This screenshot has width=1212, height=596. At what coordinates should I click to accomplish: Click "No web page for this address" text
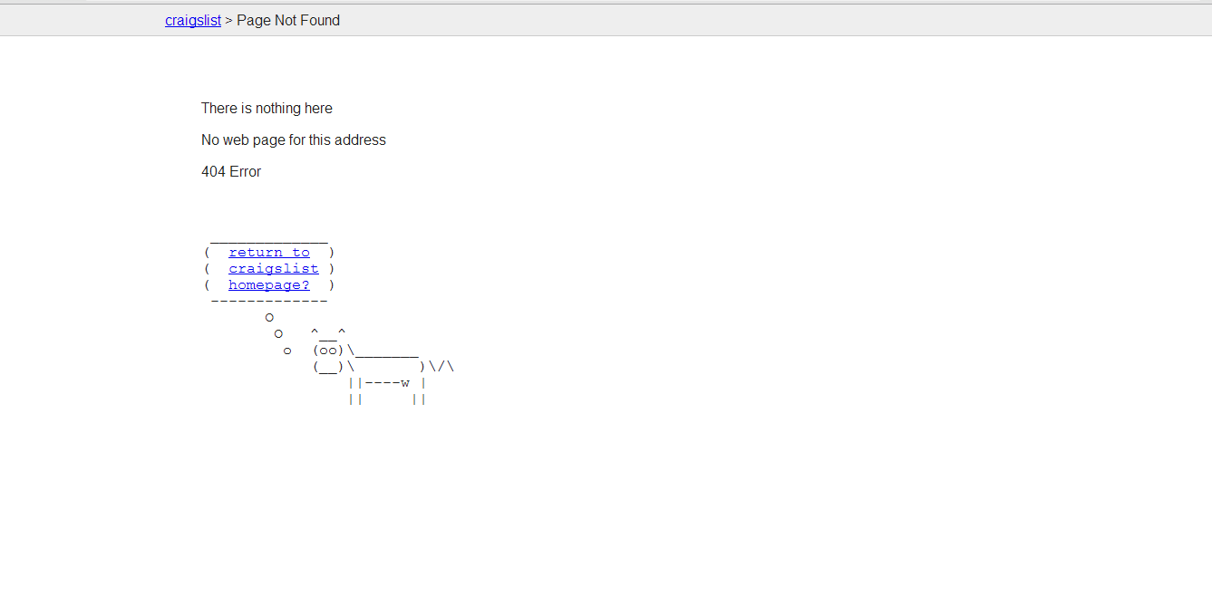tap(294, 139)
